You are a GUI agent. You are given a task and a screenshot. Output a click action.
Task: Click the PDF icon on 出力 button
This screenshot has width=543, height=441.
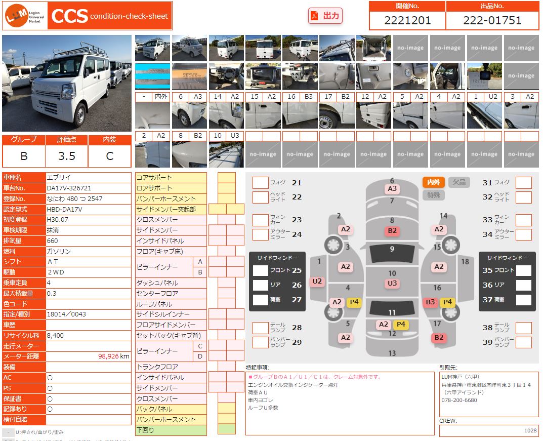tap(315, 16)
